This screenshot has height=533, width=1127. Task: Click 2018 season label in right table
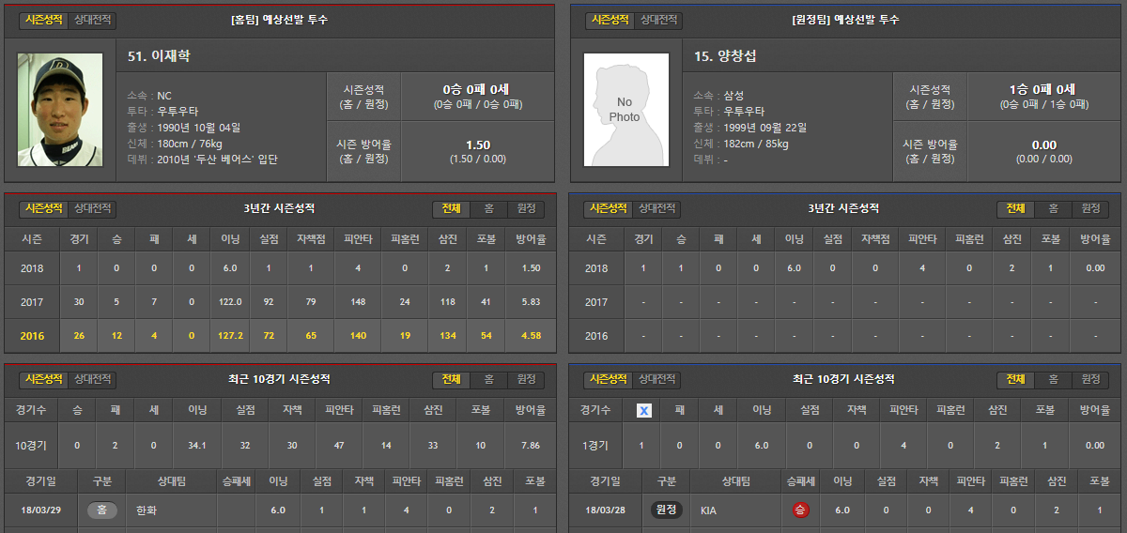(596, 268)
